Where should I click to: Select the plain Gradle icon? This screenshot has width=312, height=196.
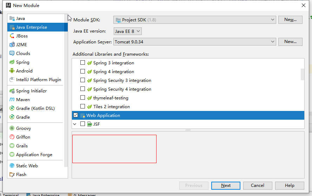click(12, 117)
